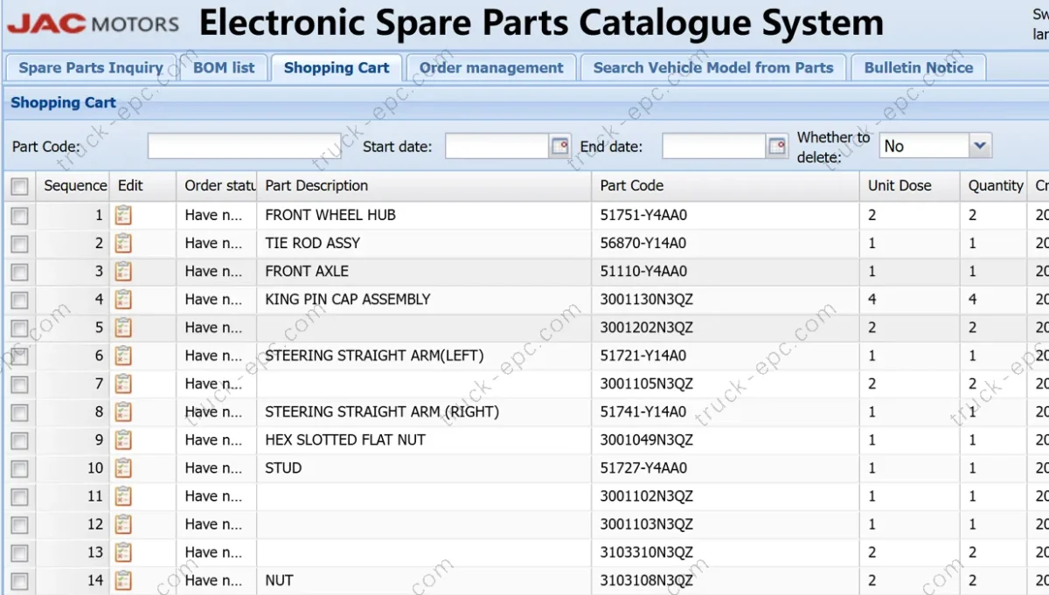The image size is (1049, 595).
Task: Click edit icon for FRONT WHEEL HUB row
Action: click(x=123, y=215)
